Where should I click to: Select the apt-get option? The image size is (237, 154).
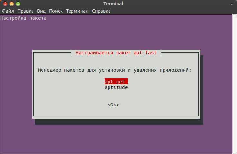click(116, 82)
